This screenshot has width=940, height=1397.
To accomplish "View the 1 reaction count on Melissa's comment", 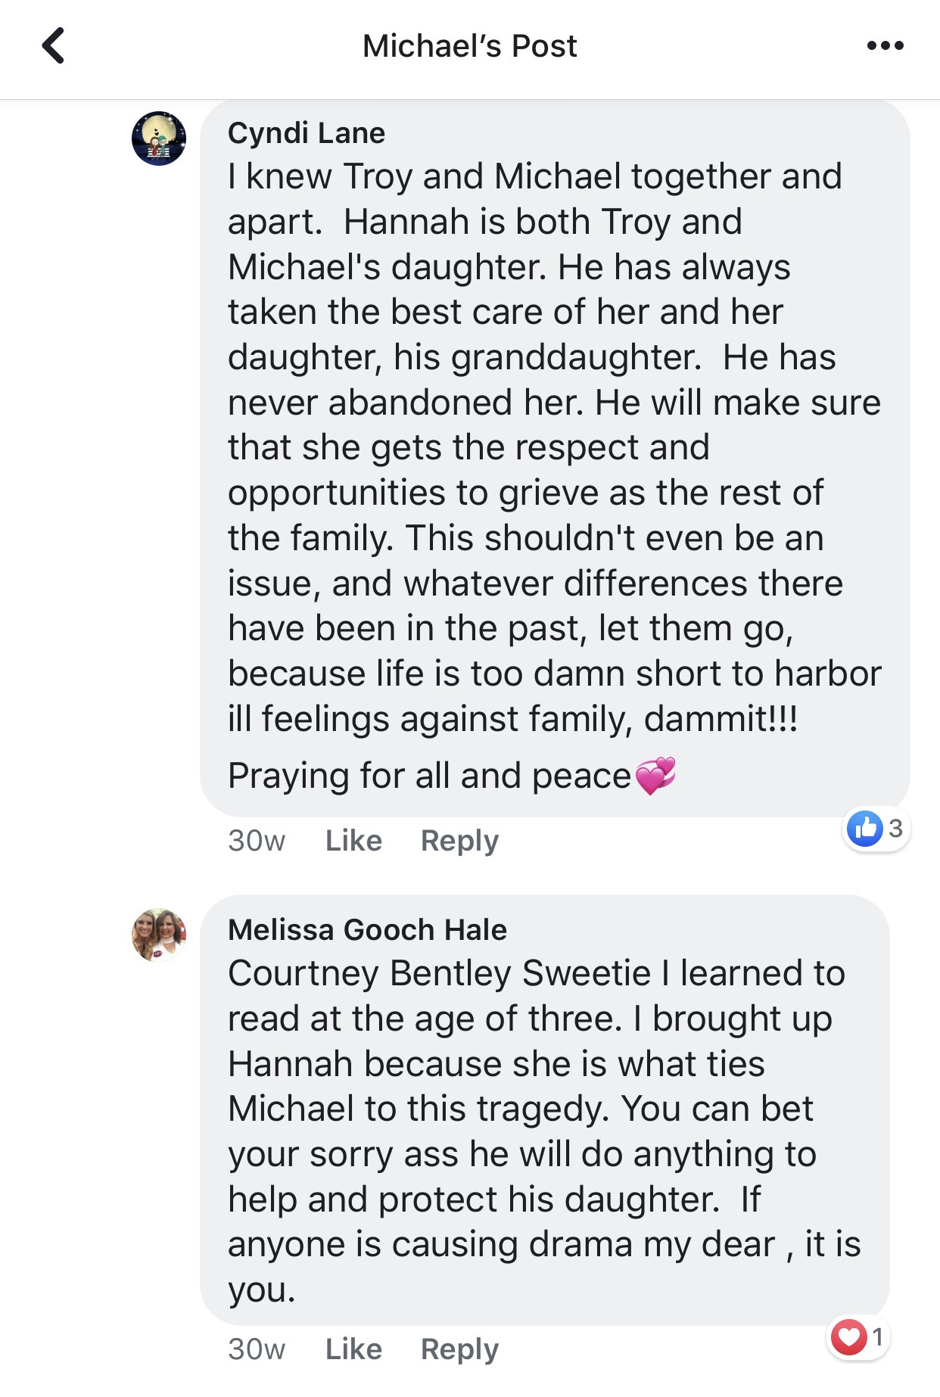I will [877, 1337].
